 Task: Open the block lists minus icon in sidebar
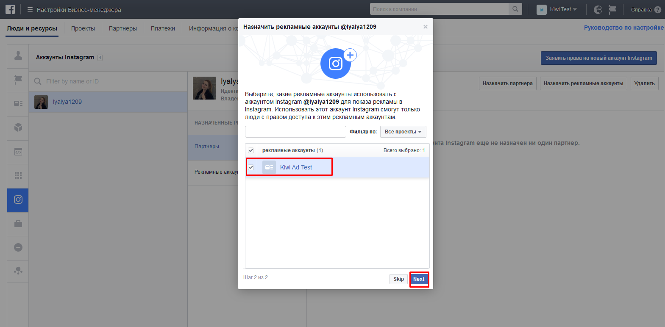coord(18,247)
